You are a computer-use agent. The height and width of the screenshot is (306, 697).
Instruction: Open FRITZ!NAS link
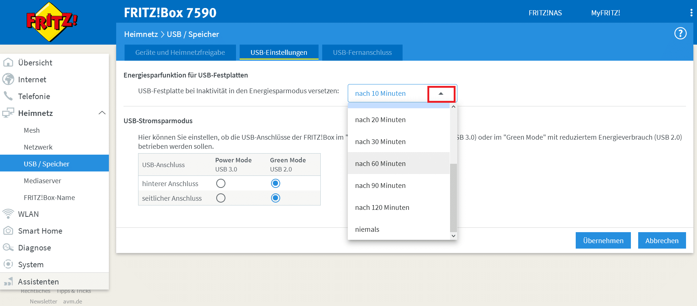coord(545,13)
